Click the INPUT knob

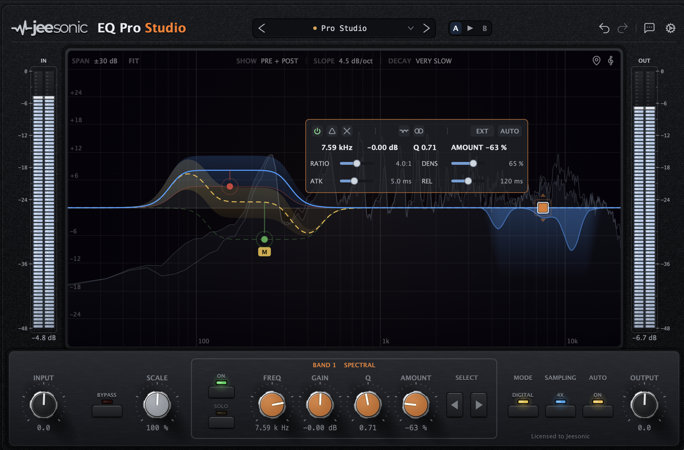pos(43,405)
